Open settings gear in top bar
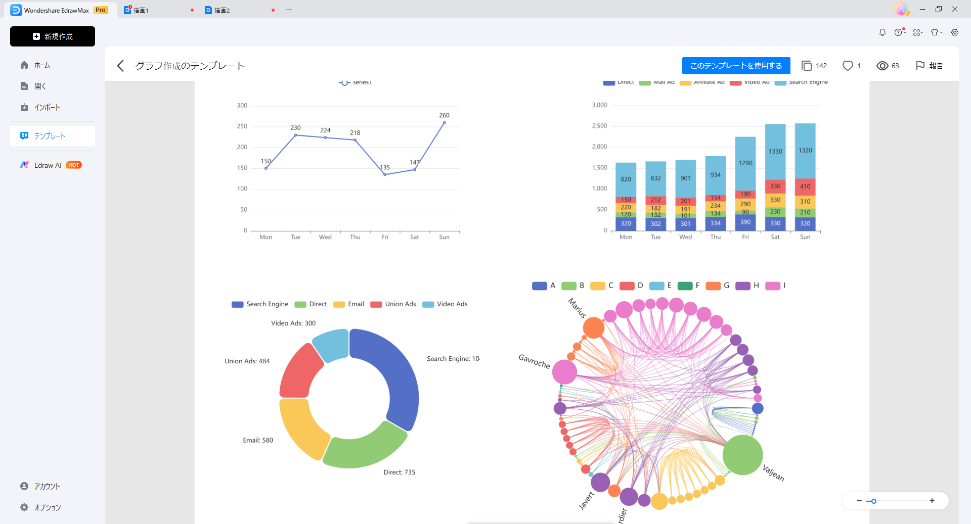The width and height of the screenshot is (971, 524). click(955, 32)
